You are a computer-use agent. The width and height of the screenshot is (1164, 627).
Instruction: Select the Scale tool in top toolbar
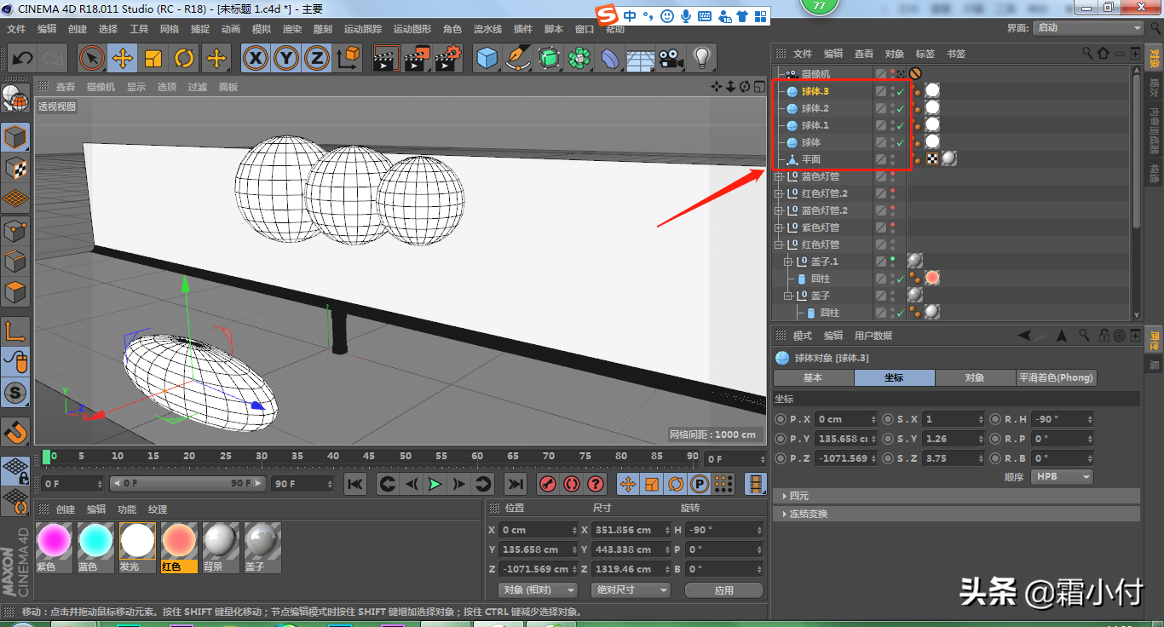click(153, 59)
